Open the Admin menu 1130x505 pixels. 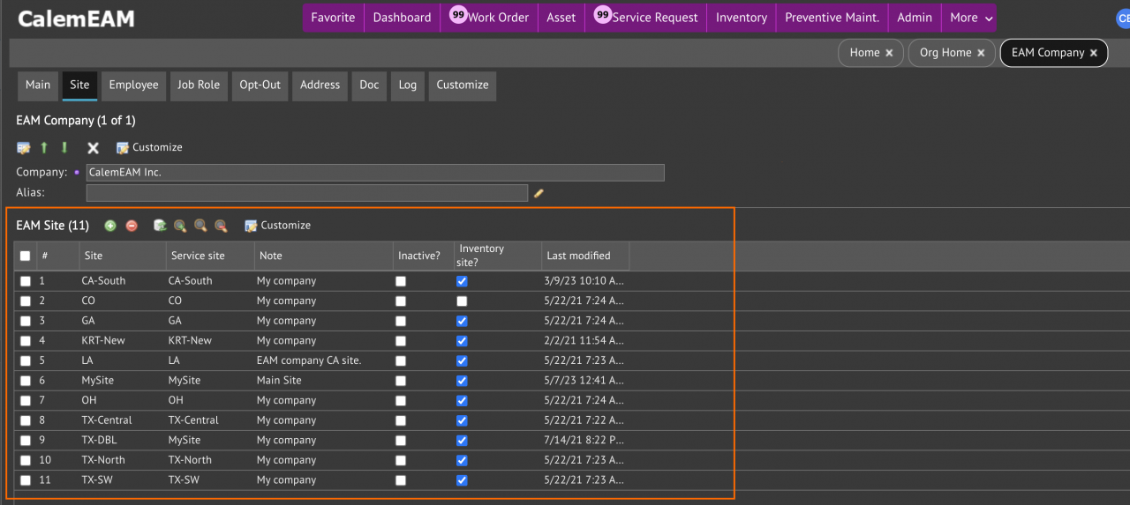point(915,18)
